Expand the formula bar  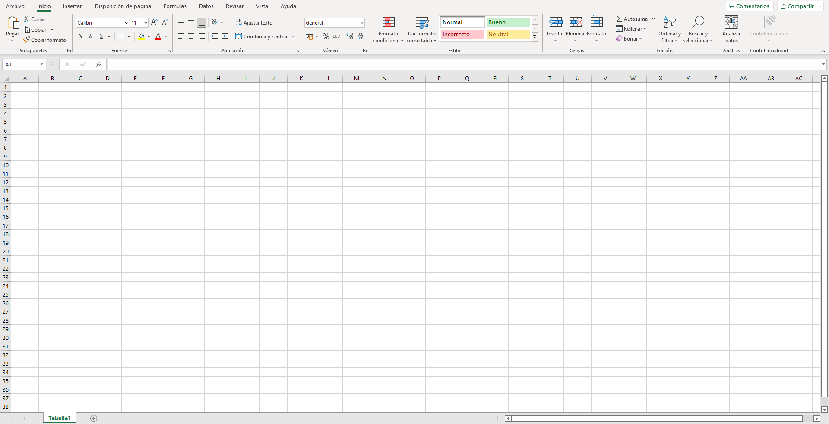coord(823,64)
